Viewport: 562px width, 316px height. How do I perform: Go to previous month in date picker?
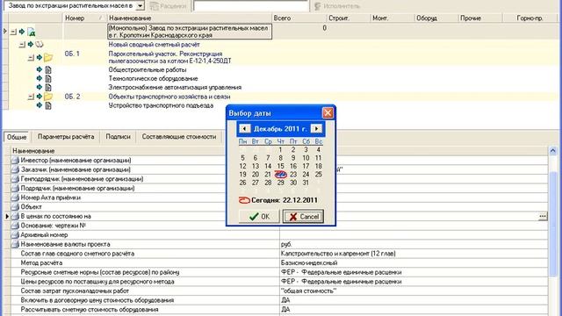(x=245, y=129)
